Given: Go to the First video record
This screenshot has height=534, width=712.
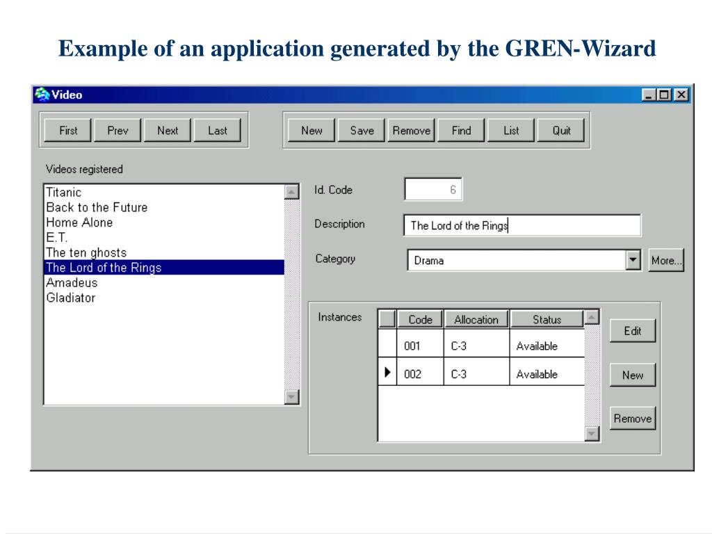Looking at the screenshot, I should [x=68, y=131].
